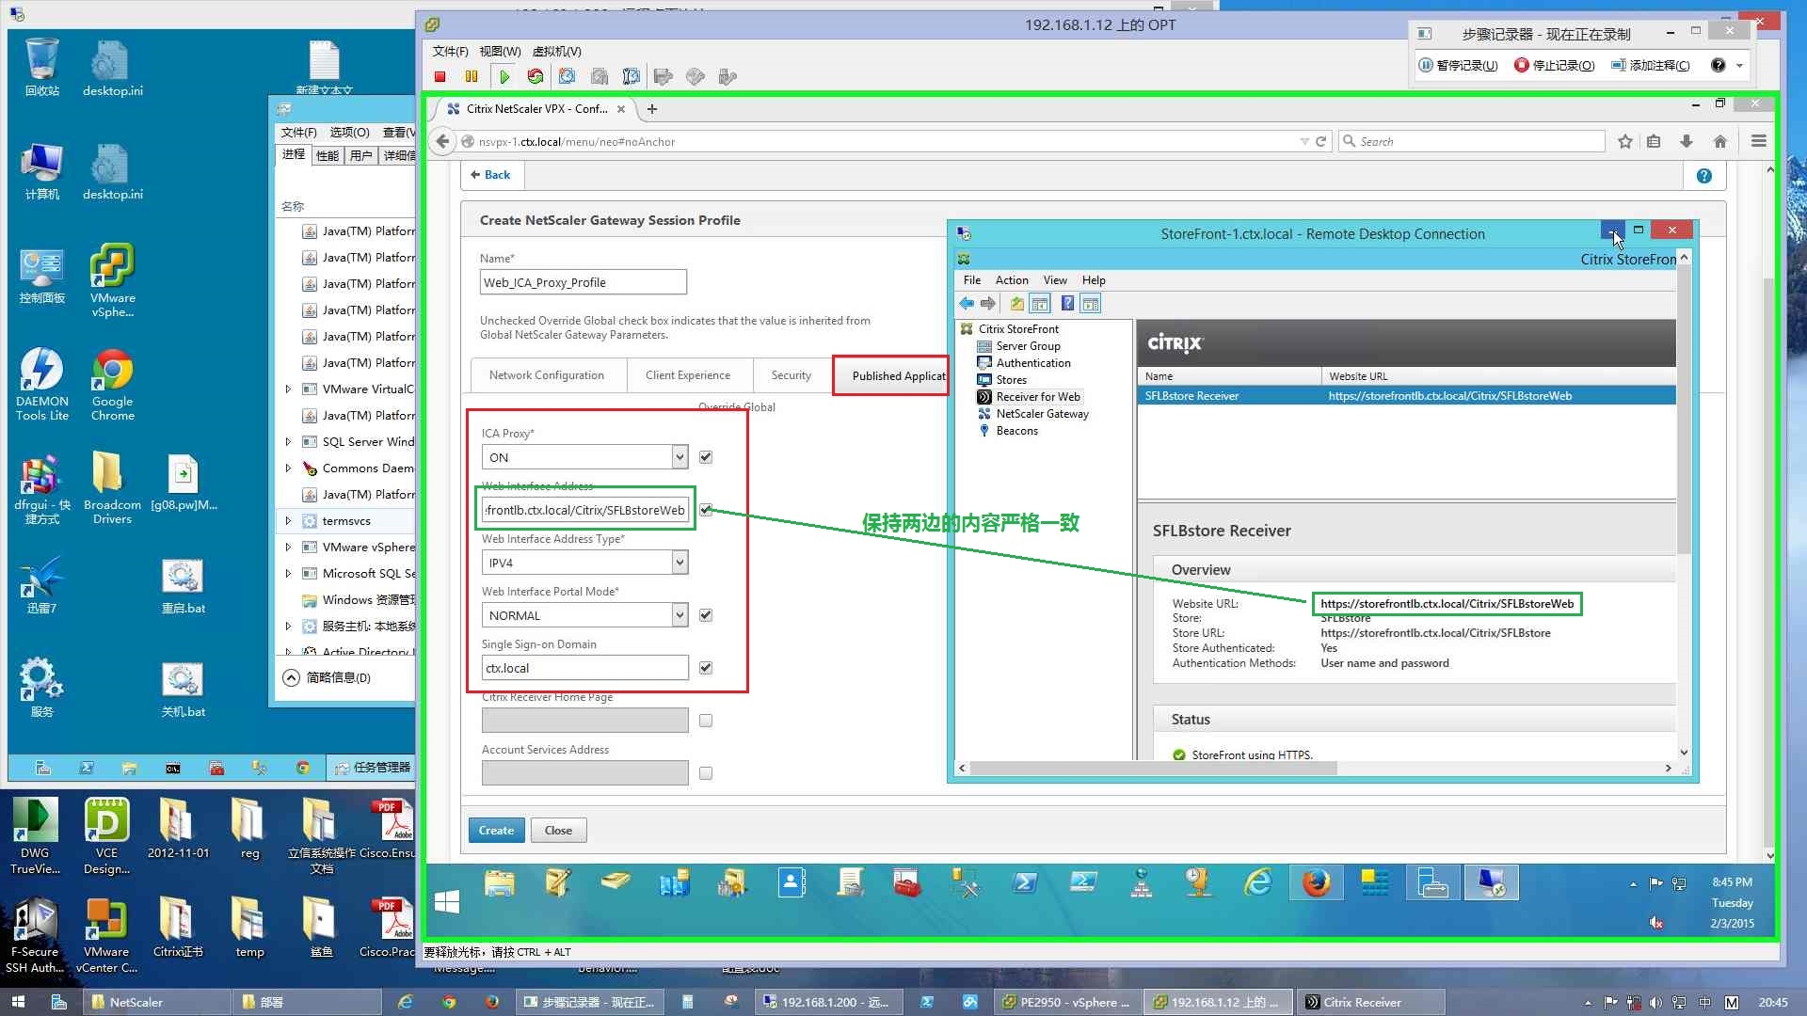Collapse Task Manager to fewer details
This screenshot has height=1016, width=1807.
328,677
